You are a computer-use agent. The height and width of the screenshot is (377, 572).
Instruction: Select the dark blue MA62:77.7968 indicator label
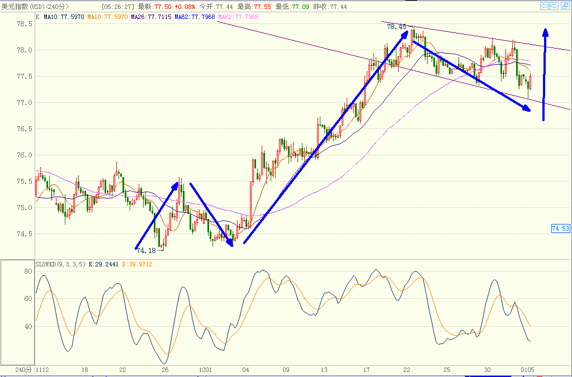pyautogui.click(x=195, y=17)
